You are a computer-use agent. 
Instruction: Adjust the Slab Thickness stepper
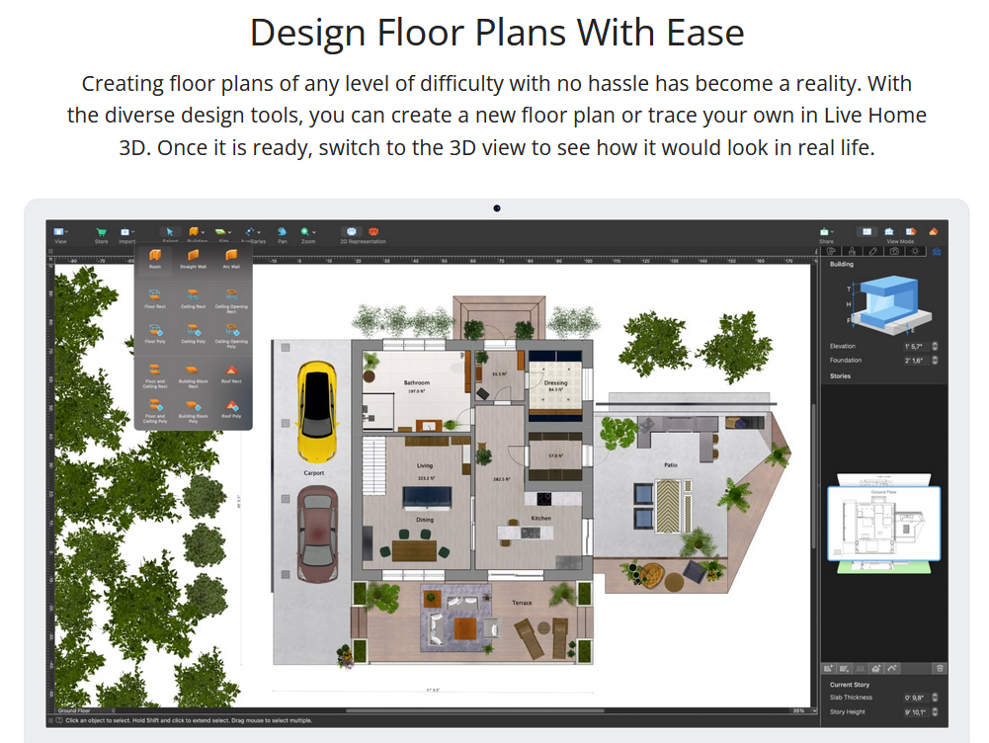935,698
